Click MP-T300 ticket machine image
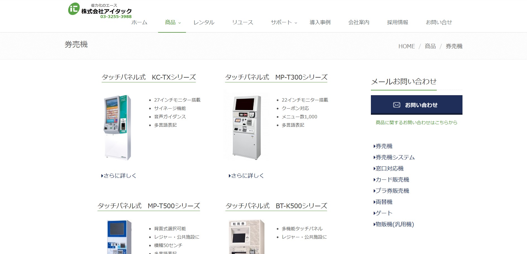The width and height of the screenshot is (527, 254). tap(247, 127)
